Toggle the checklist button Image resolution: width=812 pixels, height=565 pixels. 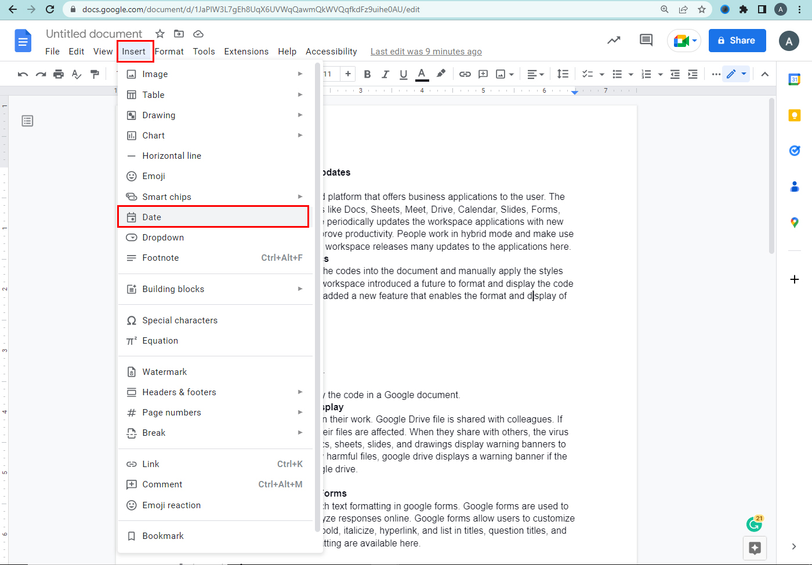(588, 74)
